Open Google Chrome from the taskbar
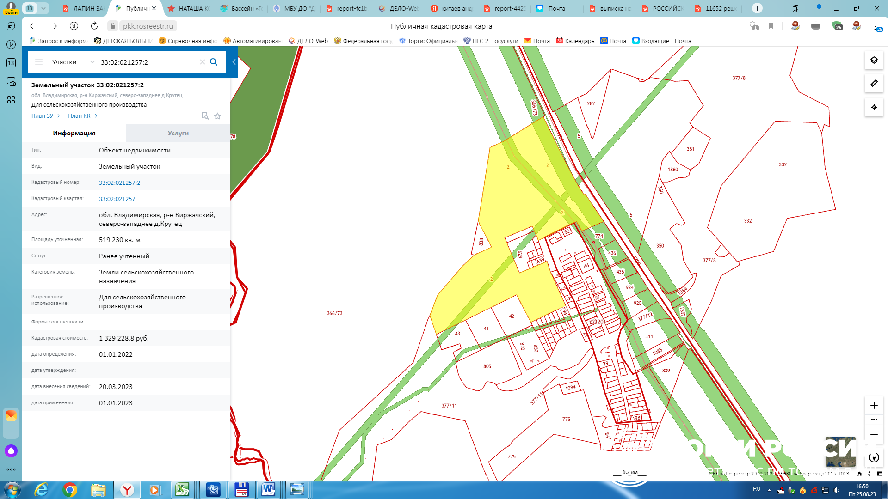This screenshot has height=499, width=888. pyautogui.click(x=70, y=490)
